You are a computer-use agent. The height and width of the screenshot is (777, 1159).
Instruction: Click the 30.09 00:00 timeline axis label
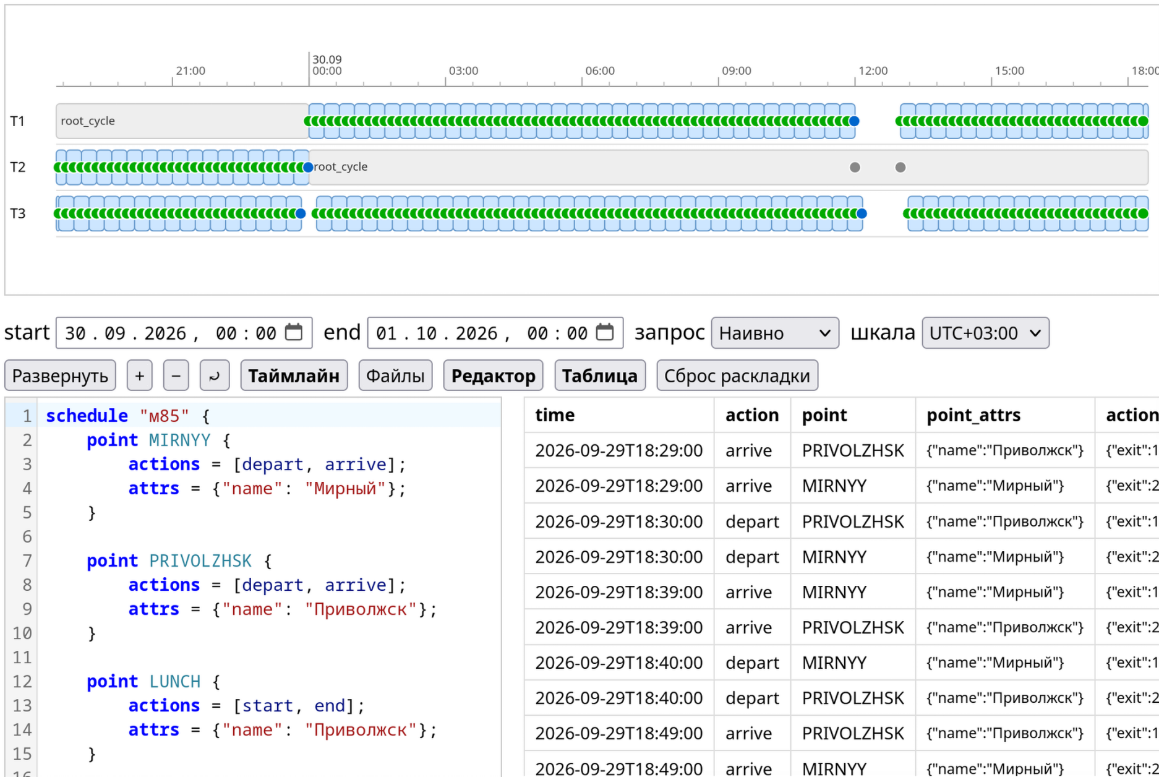[327, 65]
